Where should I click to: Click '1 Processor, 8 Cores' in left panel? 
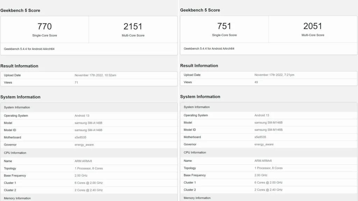pyautogui.click(x=88, y=169)
